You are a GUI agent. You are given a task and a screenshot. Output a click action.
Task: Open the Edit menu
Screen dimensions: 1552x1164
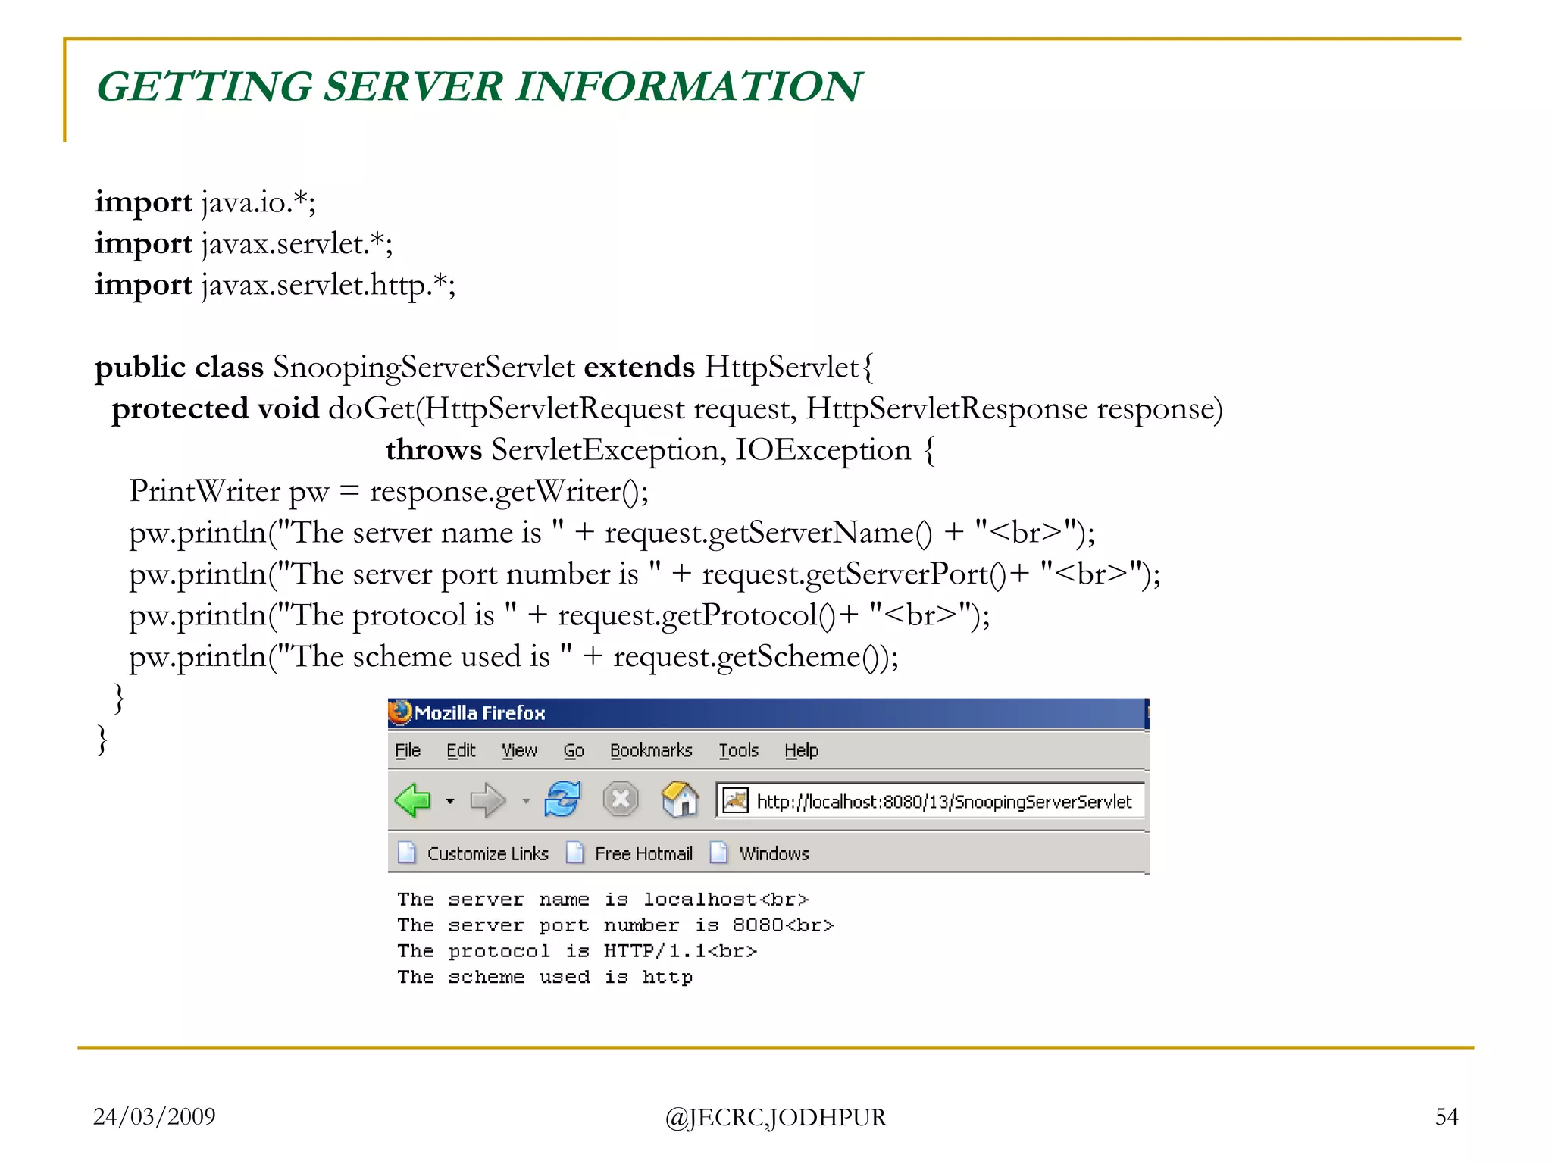460,750
